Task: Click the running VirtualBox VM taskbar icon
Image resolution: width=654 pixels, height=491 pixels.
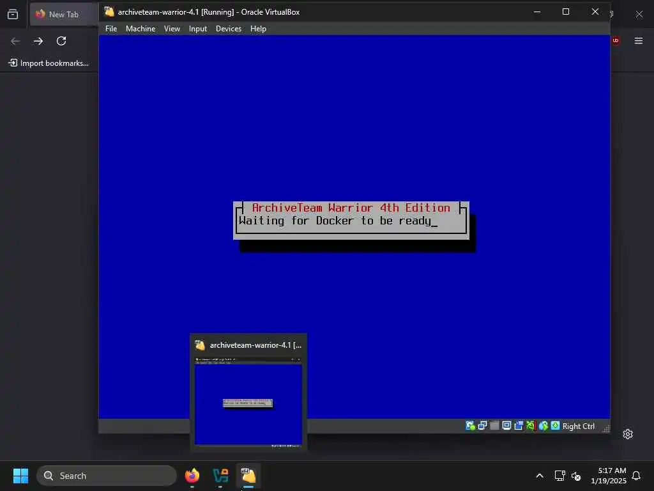Action: click(x=248, y=476)
